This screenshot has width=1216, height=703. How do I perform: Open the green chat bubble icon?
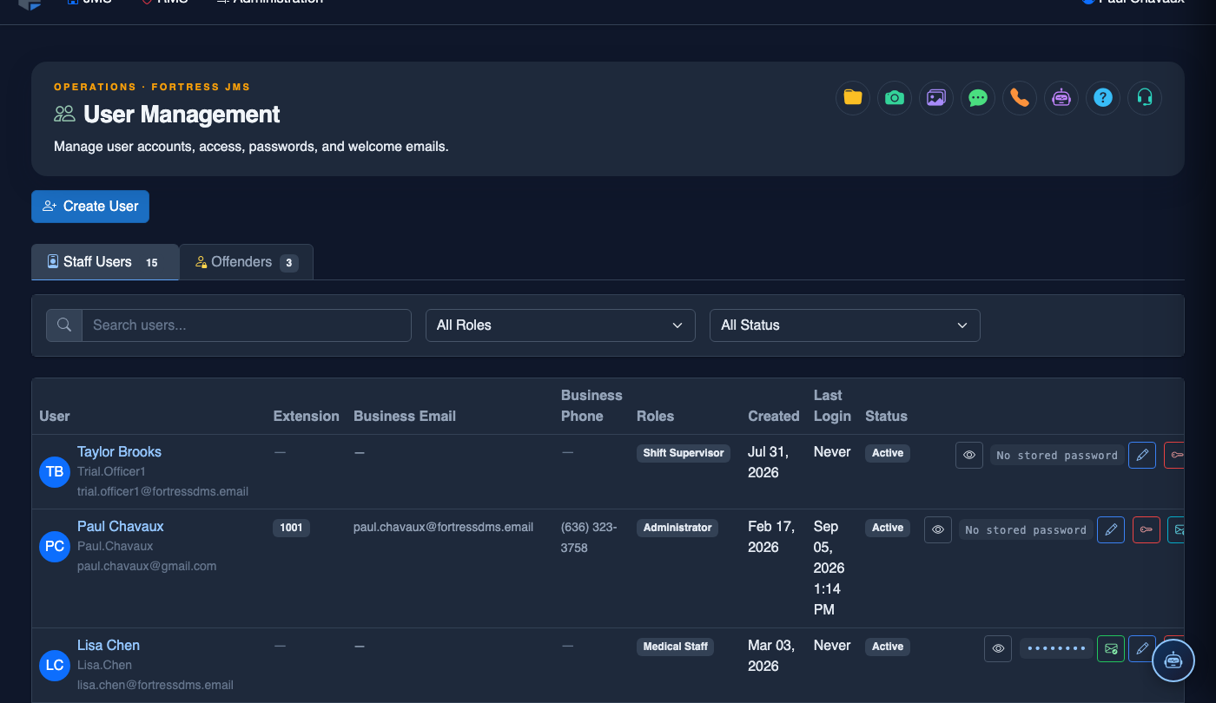click(978, 98)
